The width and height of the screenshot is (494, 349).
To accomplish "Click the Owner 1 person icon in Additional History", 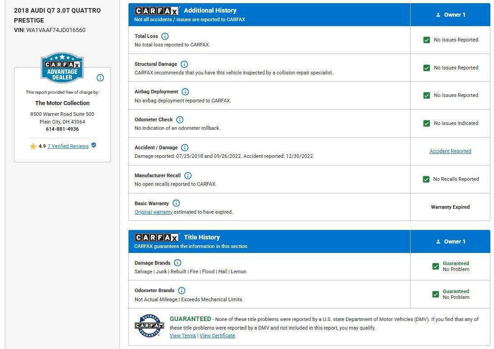I will (438, 15).
